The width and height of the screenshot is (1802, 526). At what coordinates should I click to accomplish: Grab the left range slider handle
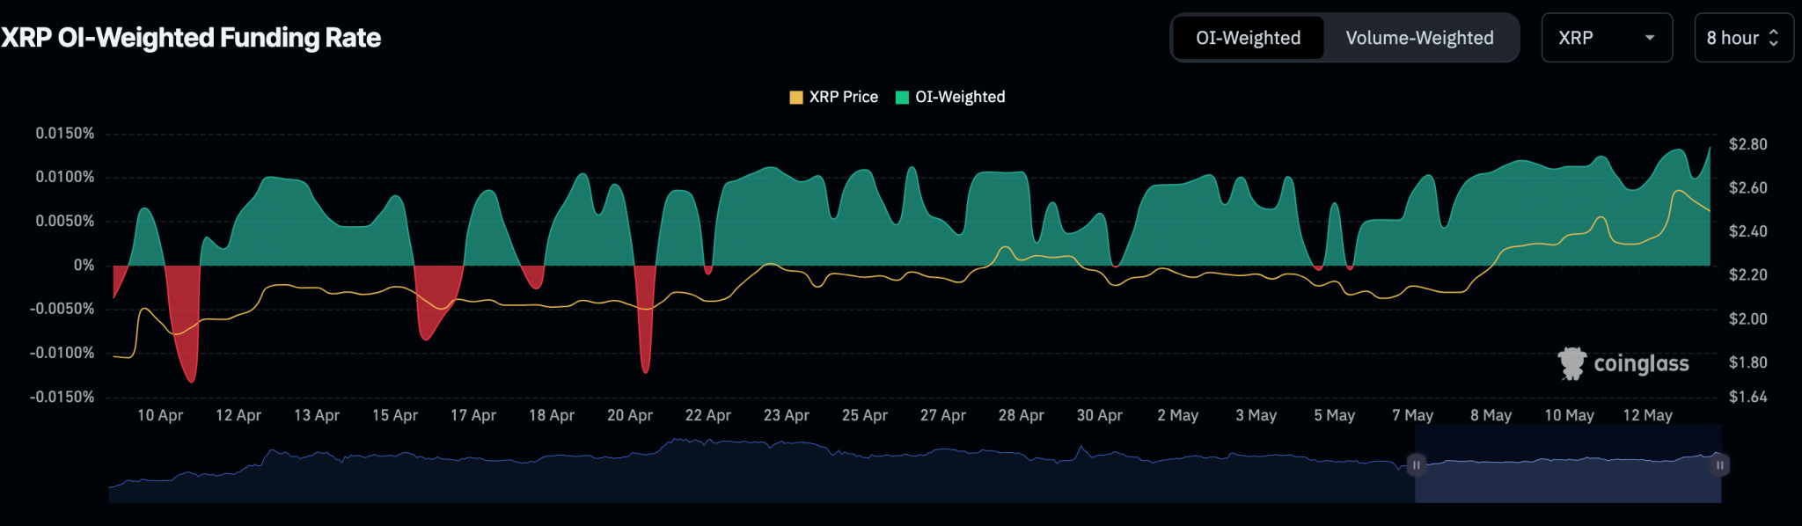pyautogui.click(x=1416, y=464)
